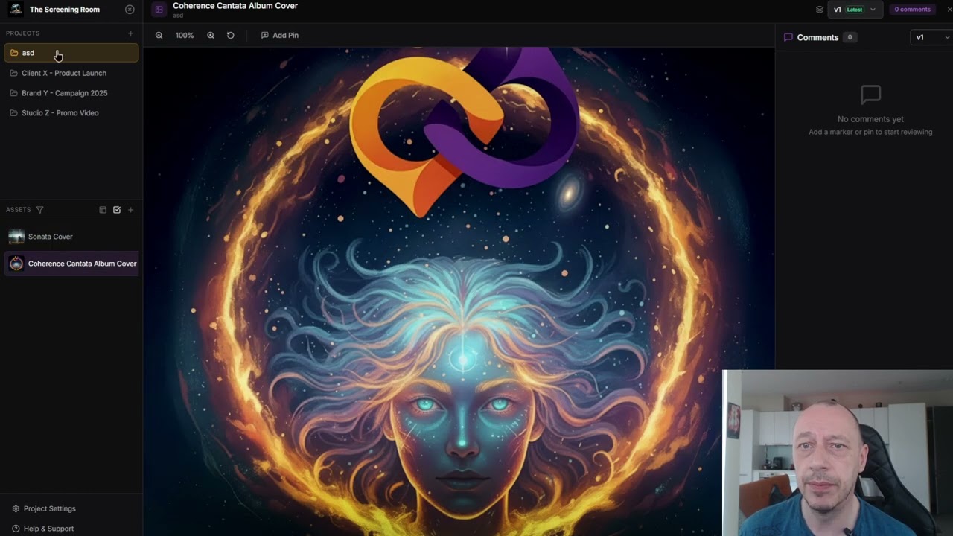This screenshot has width=953, height=536.
Task: Select the Coherence Cantata Album Cover thumbnail
Action: 16,264
